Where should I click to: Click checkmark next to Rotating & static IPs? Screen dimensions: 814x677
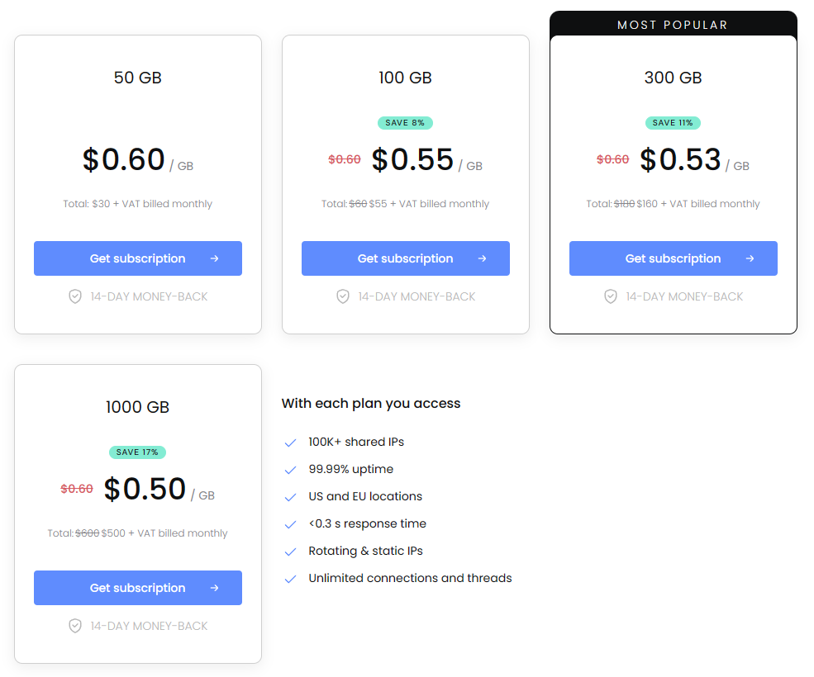[x=290, y=552]
